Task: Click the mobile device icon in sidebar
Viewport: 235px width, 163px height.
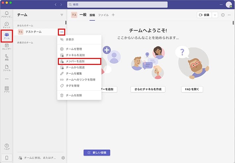Action: 7,158
